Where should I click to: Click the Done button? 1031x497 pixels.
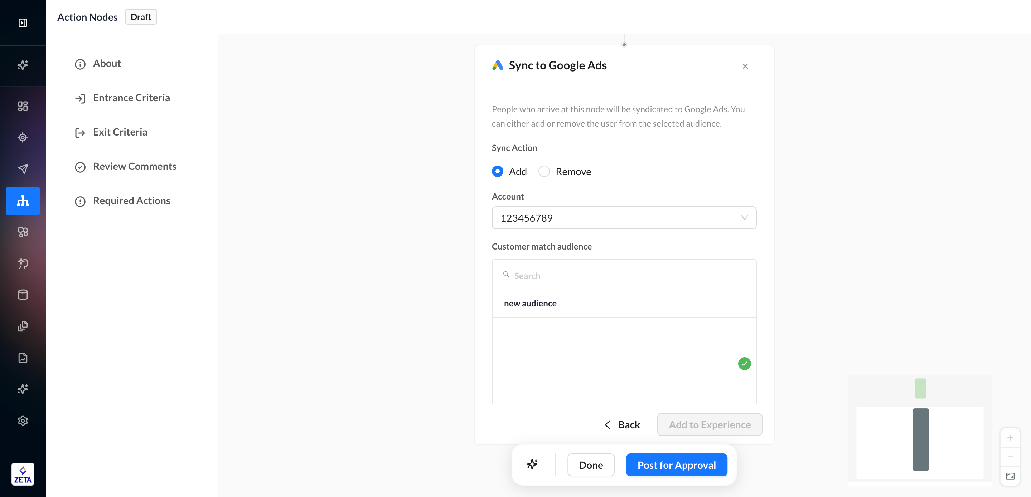pos(591,465)
